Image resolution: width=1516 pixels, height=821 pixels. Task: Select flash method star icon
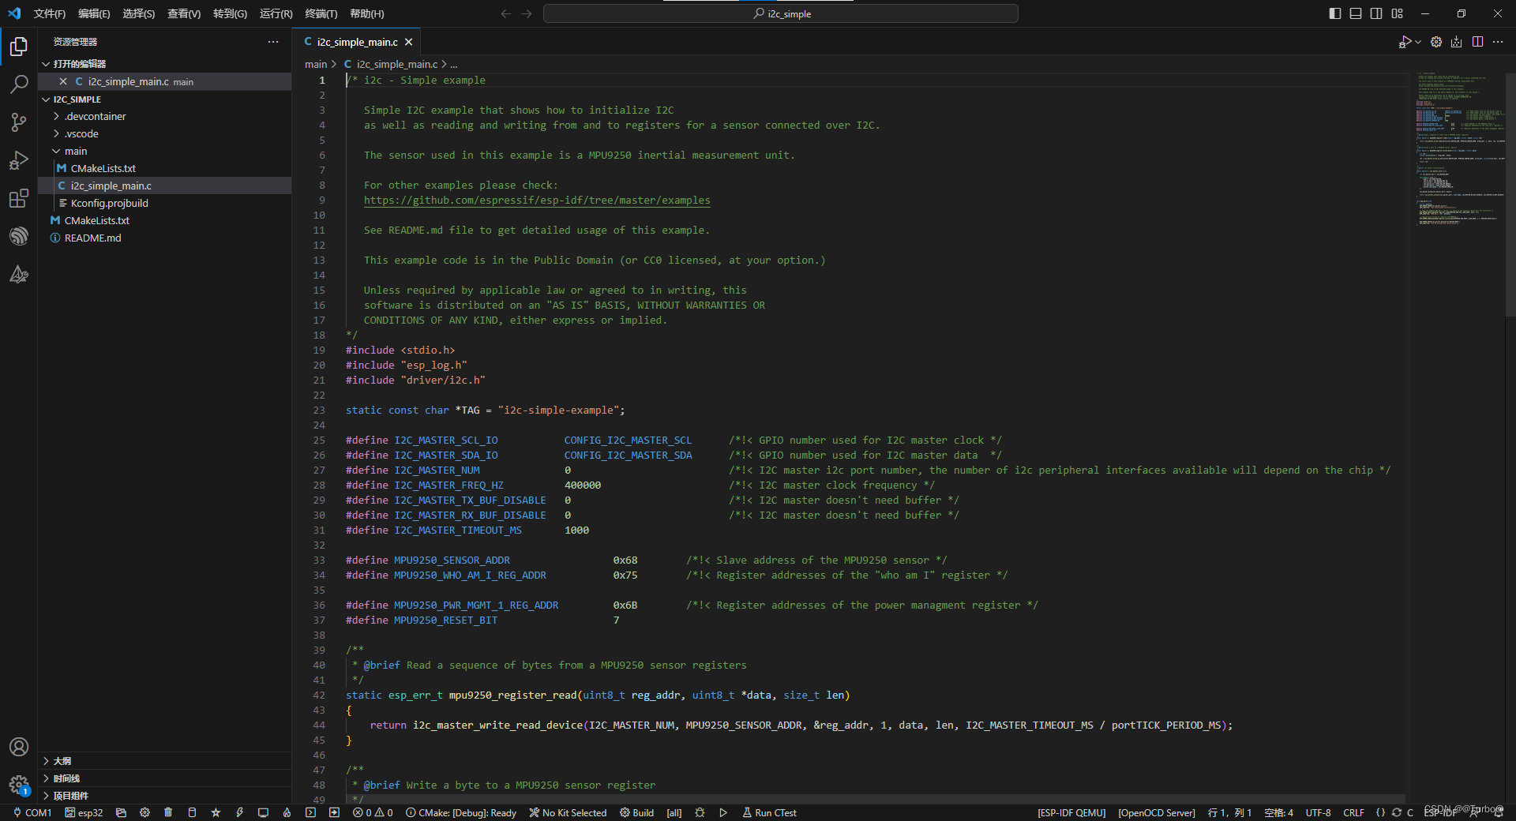[x=216, y=812]
